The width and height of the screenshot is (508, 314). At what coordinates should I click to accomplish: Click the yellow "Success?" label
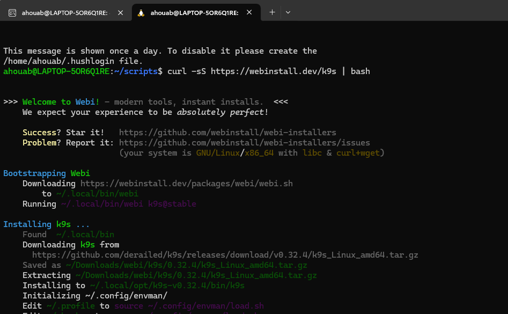[42, 133]
